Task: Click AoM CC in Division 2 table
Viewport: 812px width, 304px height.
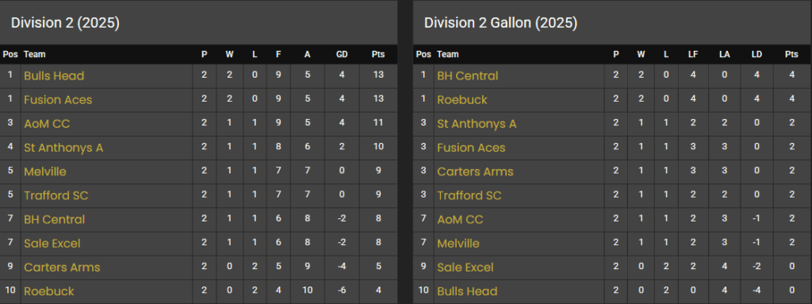Action: pyautogui.click(x=47, y=124)
